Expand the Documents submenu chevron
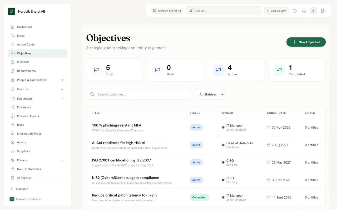 [x=62, y=99]
